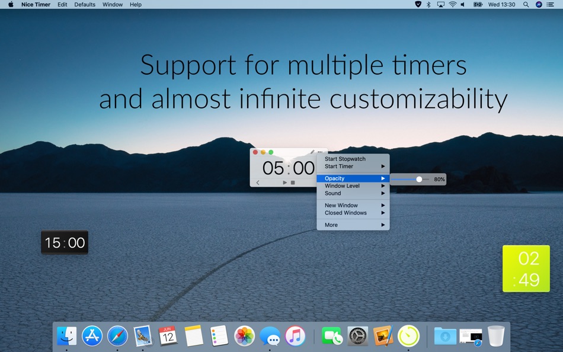Open the Window menu
Viewport: 563px width, 352px height.
coord(113,5)
